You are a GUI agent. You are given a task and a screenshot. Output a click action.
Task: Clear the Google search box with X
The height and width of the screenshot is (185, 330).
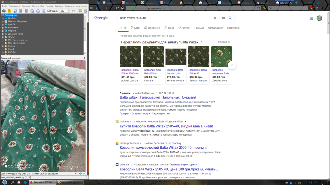(215, 18)
